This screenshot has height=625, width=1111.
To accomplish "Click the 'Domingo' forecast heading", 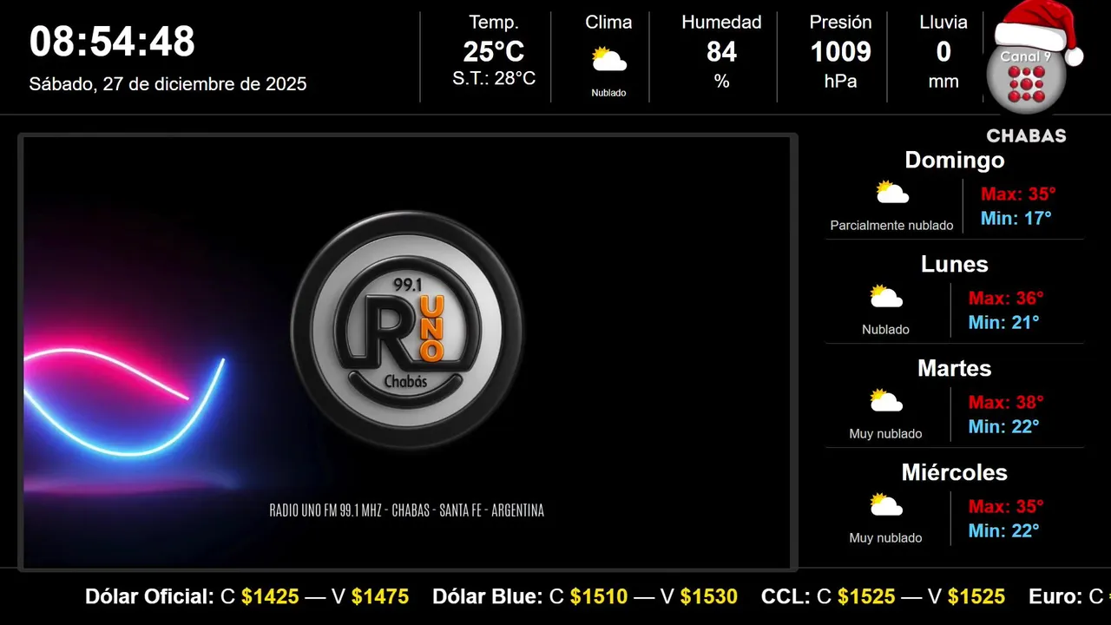I will click(x=955, y=160).
